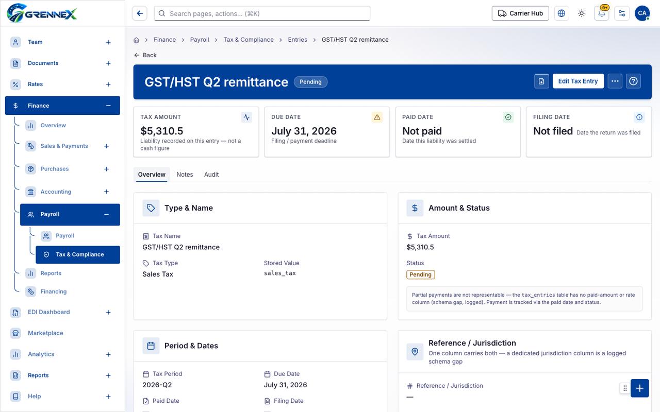Click the back arrow button in top bar
The height and width of the screenshot is (412, 660).
[140, 13]
